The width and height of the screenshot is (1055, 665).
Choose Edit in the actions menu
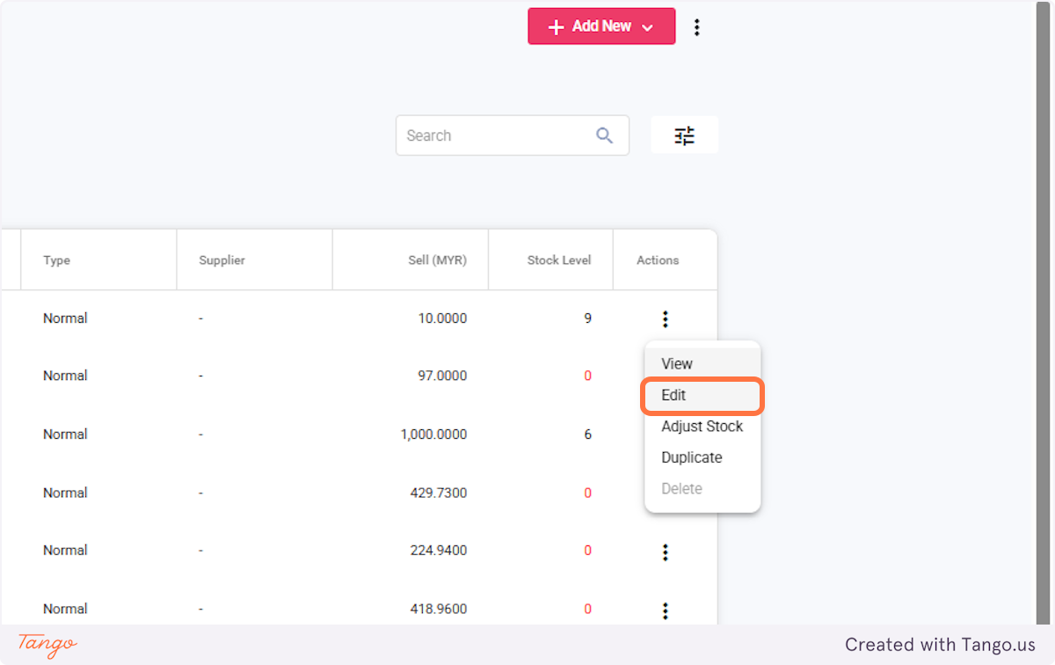click(702, 395)
